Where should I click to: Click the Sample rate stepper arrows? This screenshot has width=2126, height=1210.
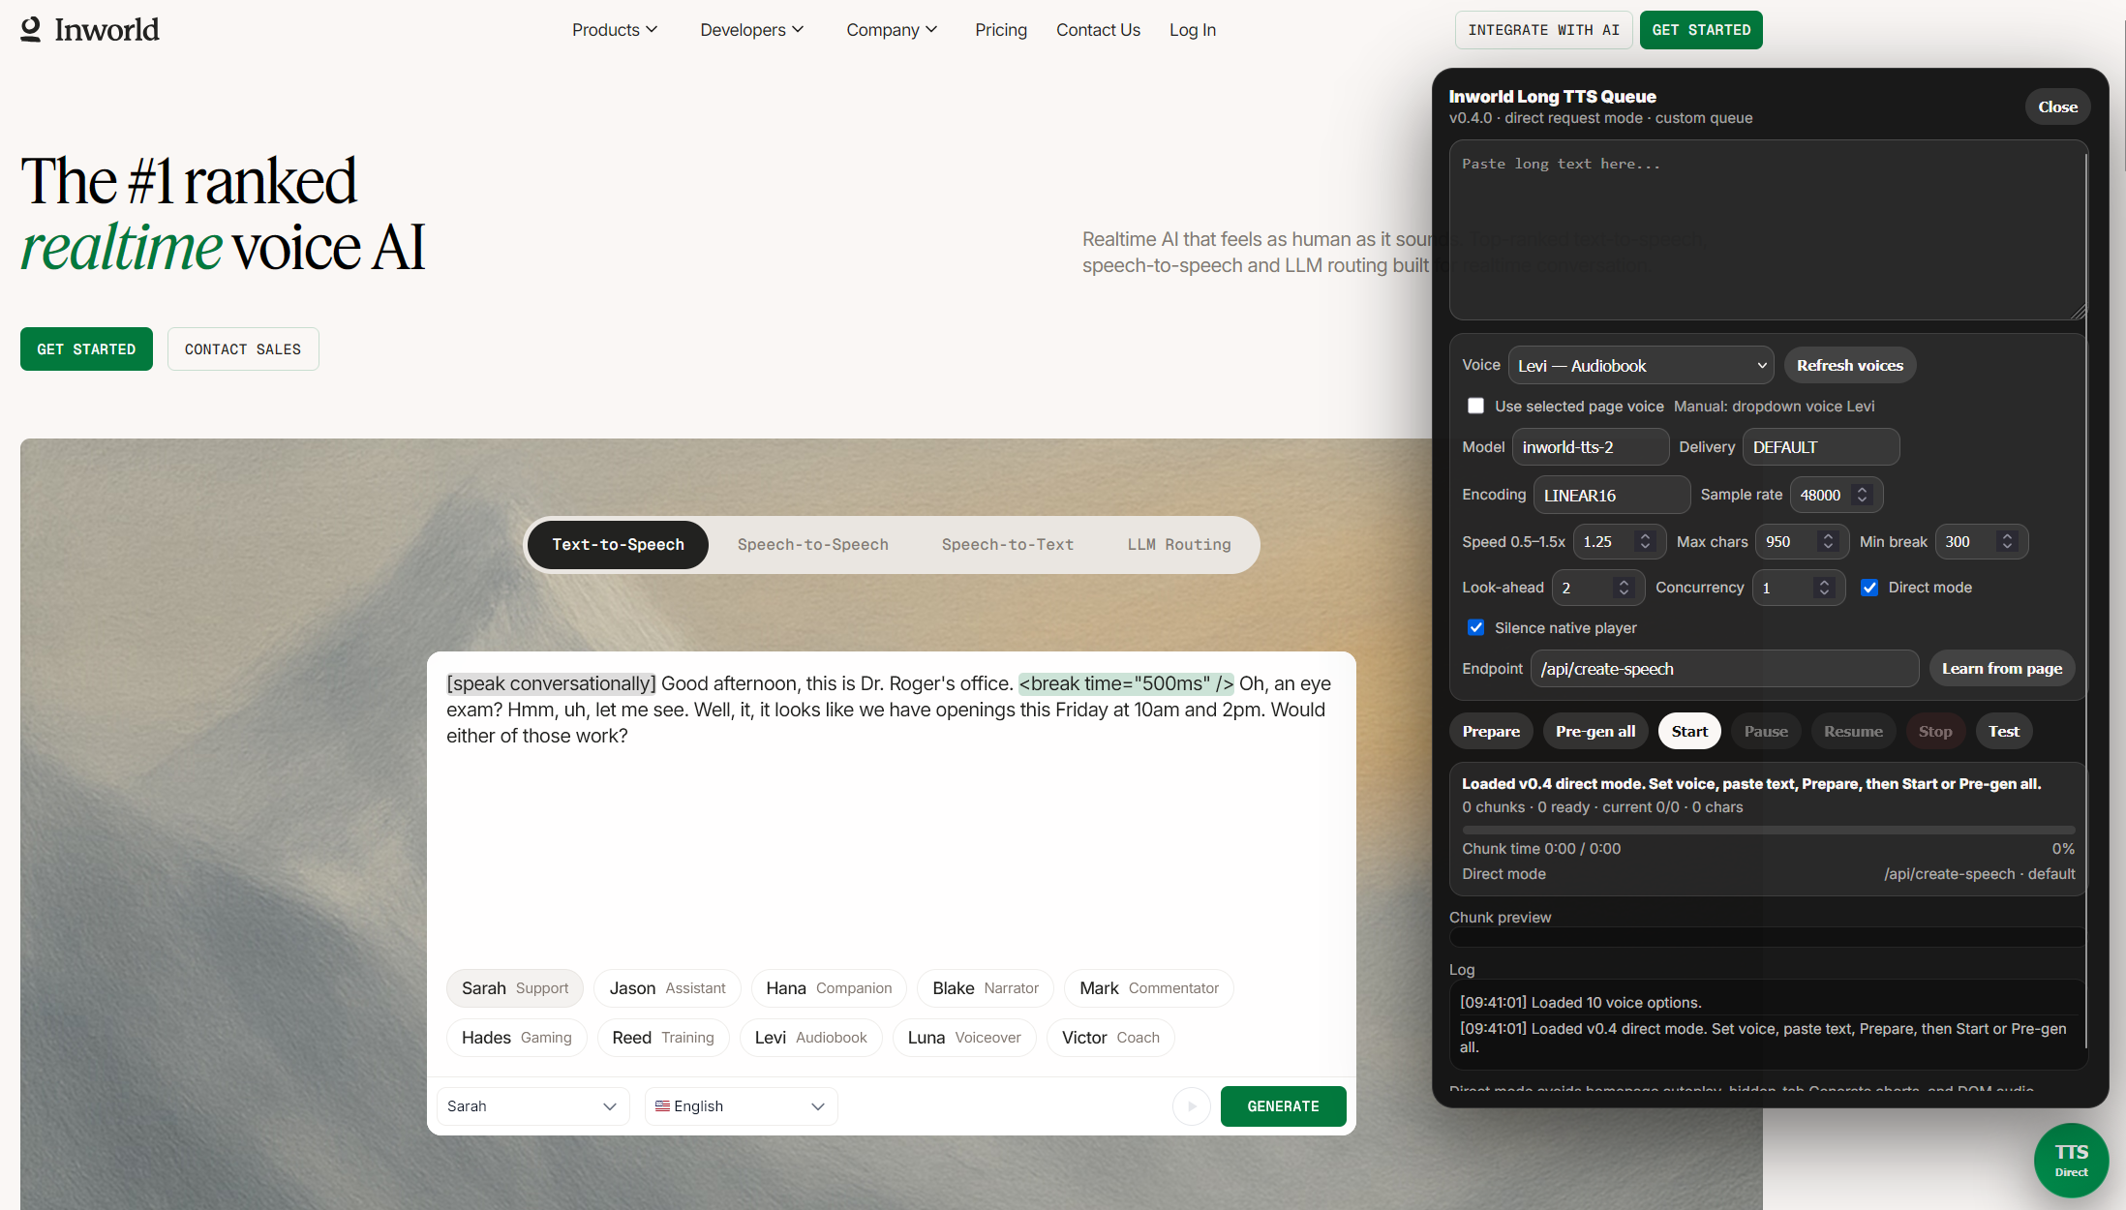1862,495
